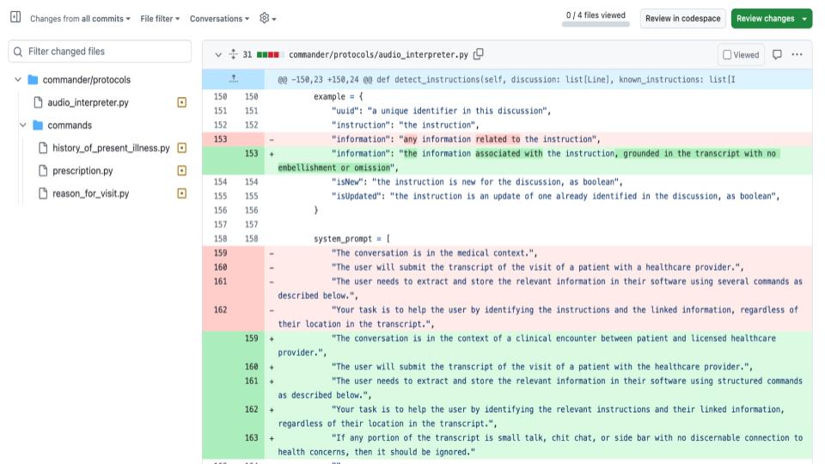This screenshot has height=464, width=825.
Task: Click the hunk header line @@ -150,23
Action: 506,79
